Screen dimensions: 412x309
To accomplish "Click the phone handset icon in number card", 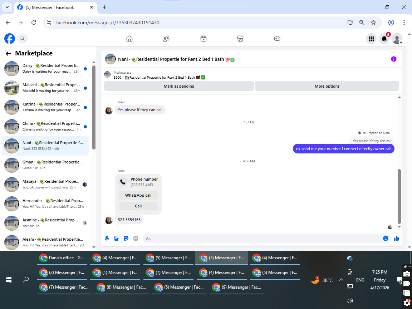I will (123, 182).
